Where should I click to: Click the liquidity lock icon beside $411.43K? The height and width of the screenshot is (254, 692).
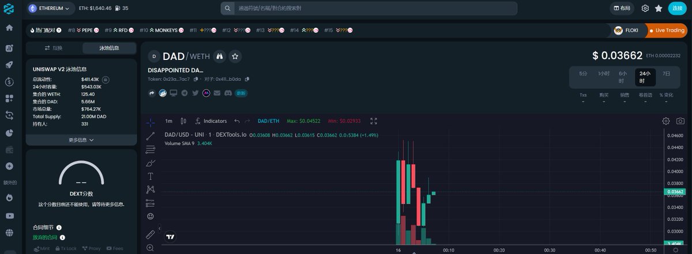click(106, 79)
